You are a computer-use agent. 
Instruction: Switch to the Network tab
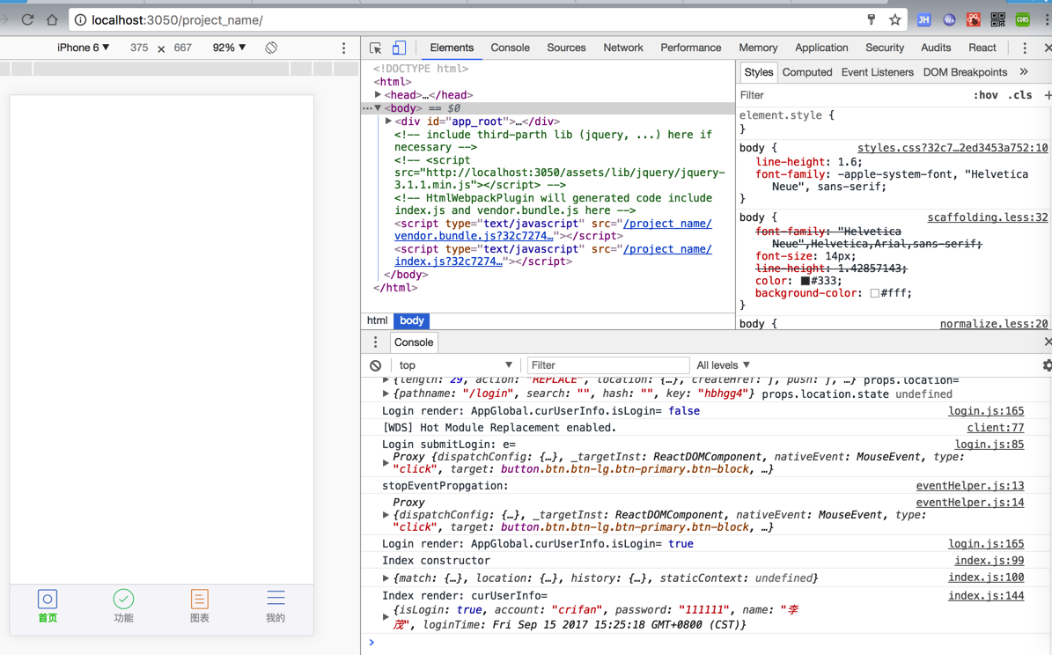pyautogui.click(x=622, y=48)
